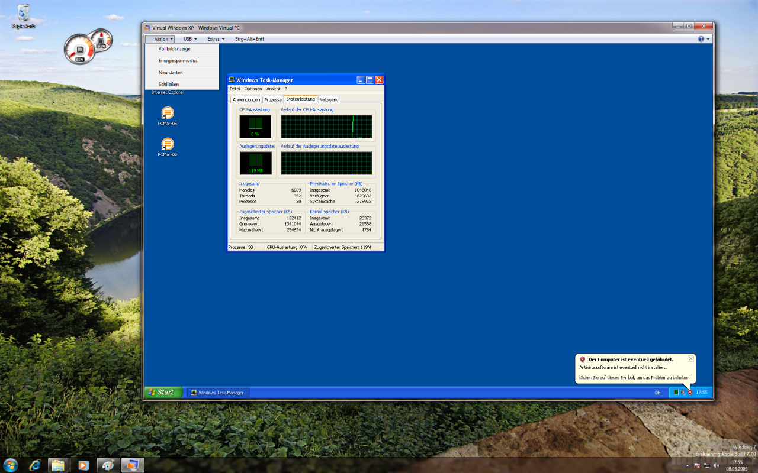The height and width of the screenshot is (473, 758).
Task: Select the Systemleistung tab
Action: [x=301, y=99]
